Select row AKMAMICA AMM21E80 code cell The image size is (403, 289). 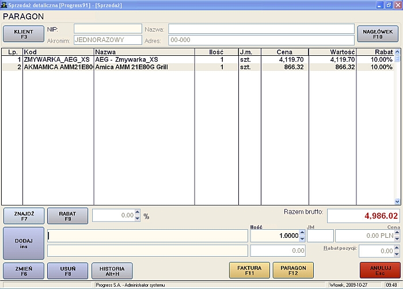point(58,67)
